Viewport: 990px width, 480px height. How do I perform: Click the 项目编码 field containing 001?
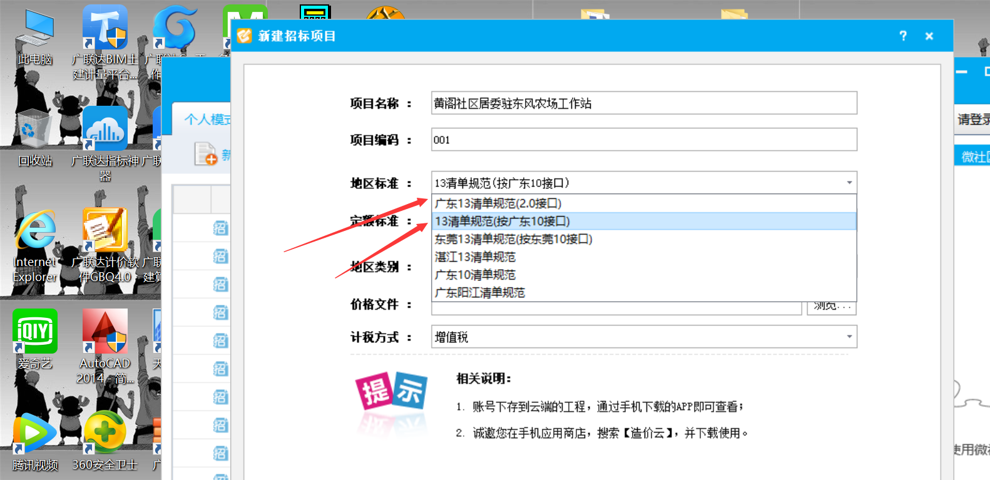644,140
